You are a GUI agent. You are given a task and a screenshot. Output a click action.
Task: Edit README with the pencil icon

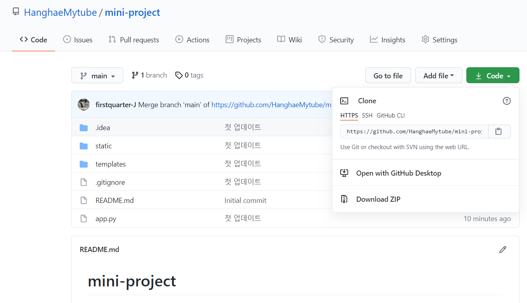click(x=503, y=250)
